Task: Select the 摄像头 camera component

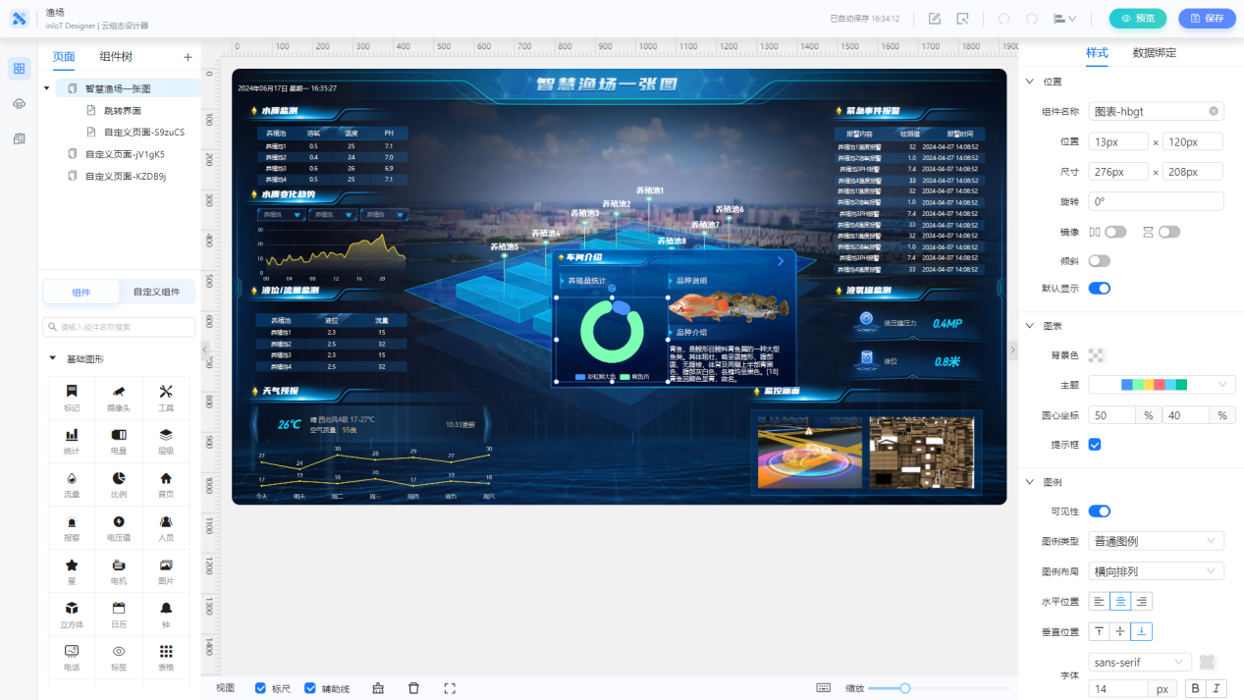Action: (x=119, y=398)
